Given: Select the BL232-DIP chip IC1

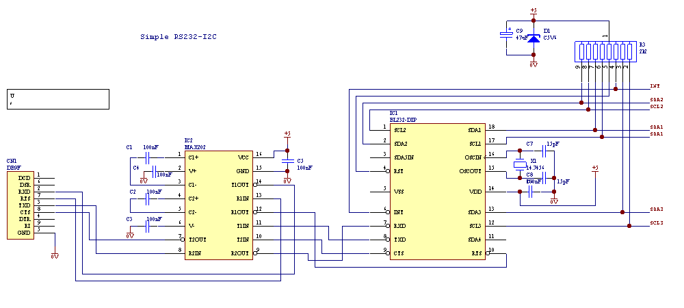Looking at the screenshot, I should point(438,192).
